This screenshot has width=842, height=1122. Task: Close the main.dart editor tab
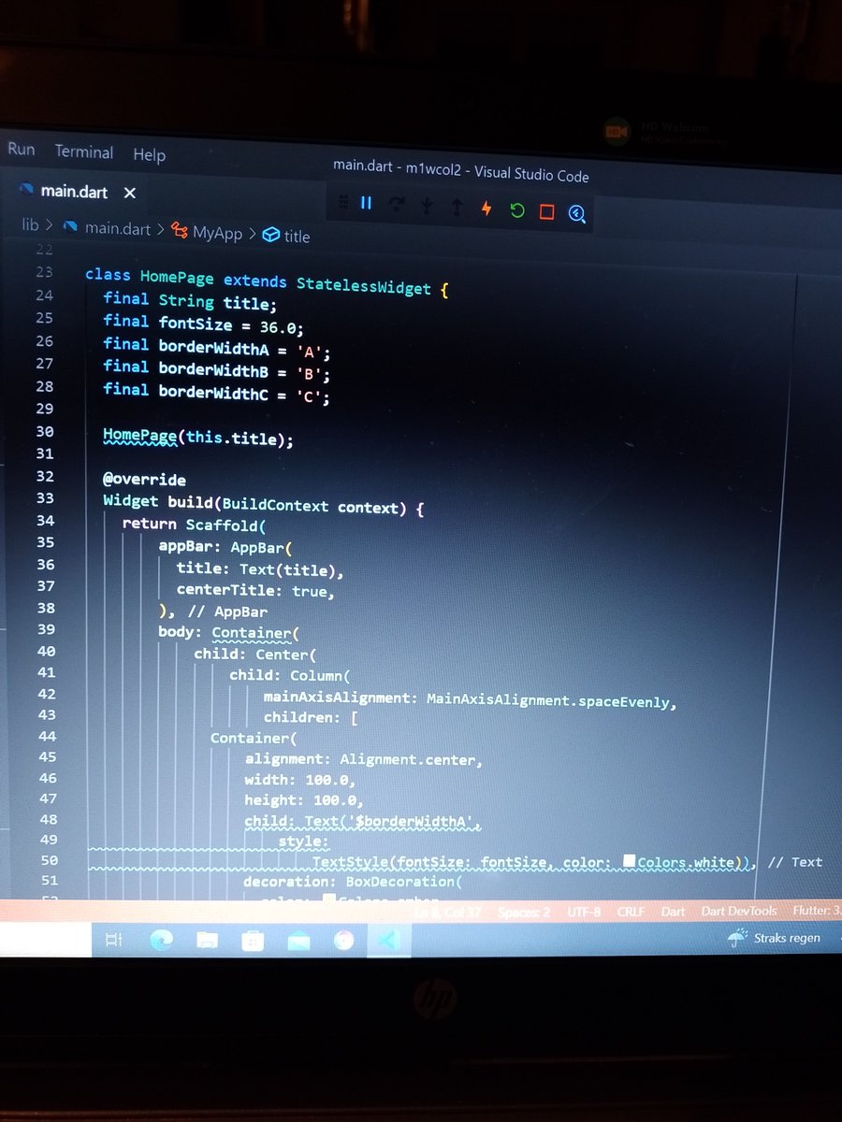[x=130, y=193]
